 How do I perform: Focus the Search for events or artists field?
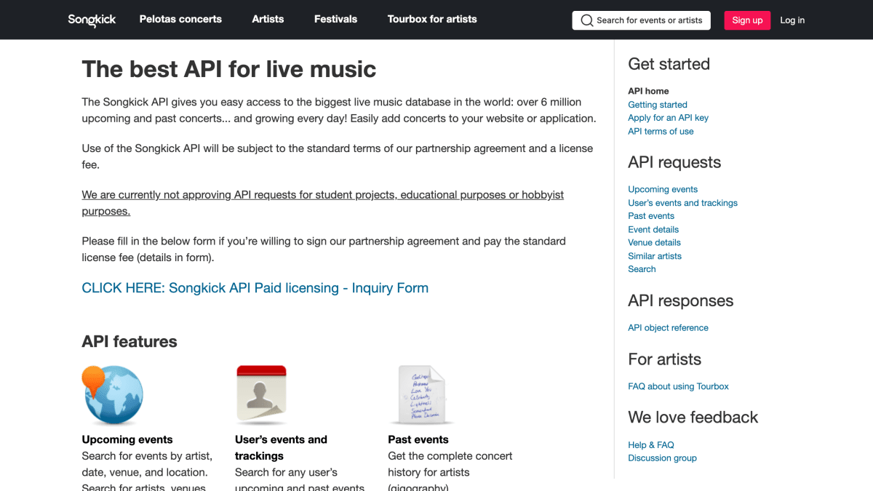click(x=641, y=20)
